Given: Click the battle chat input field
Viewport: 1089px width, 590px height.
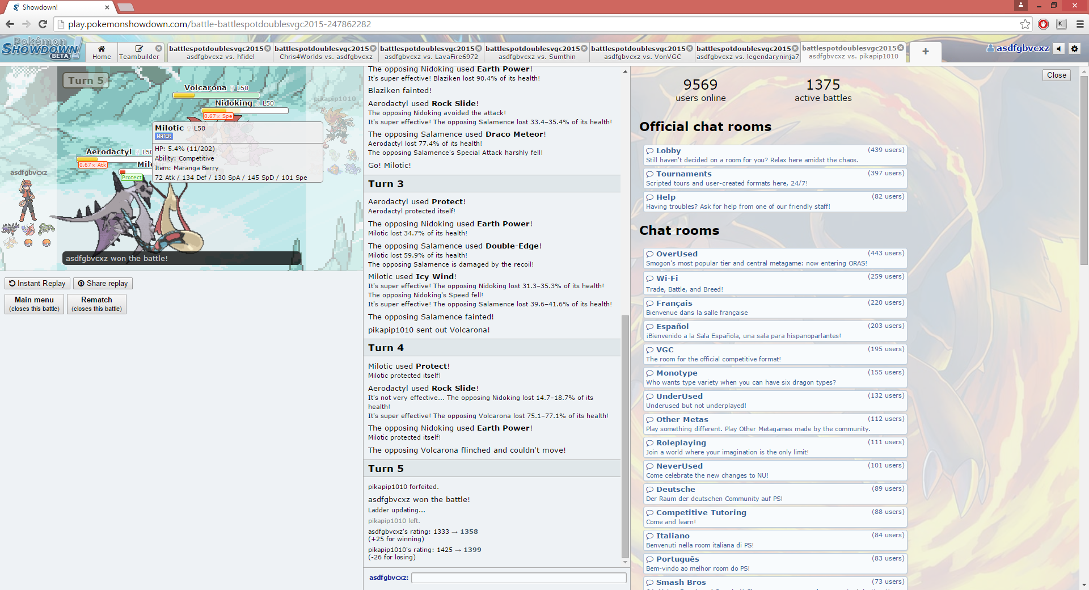Looking at the screenshot, I should coord(518,578).
